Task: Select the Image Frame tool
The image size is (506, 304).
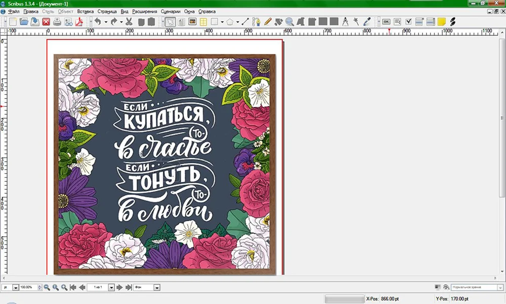Action: point(192,22)
